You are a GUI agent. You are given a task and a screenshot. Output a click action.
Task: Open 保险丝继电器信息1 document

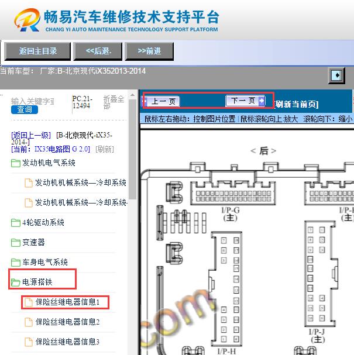click(67, 302)
